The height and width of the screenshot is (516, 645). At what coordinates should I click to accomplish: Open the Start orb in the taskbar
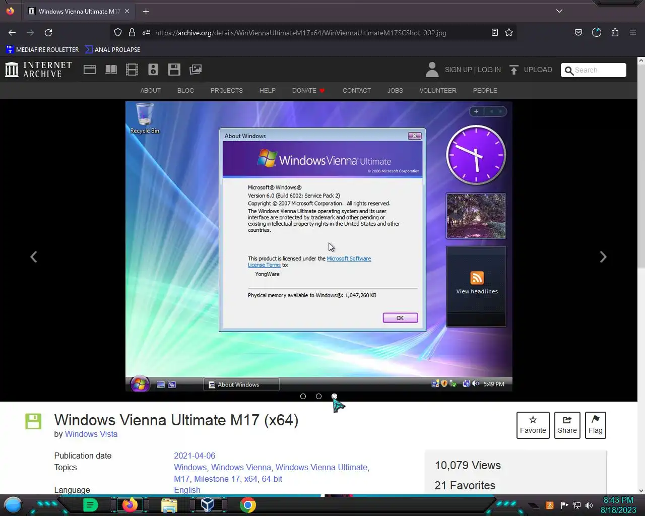coord(13,505)
